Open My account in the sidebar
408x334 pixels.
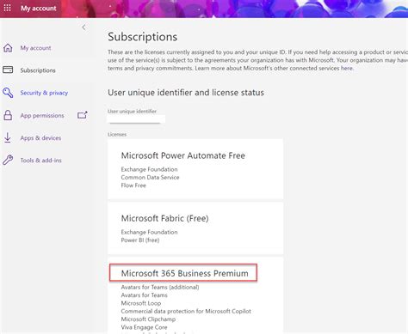35,48
